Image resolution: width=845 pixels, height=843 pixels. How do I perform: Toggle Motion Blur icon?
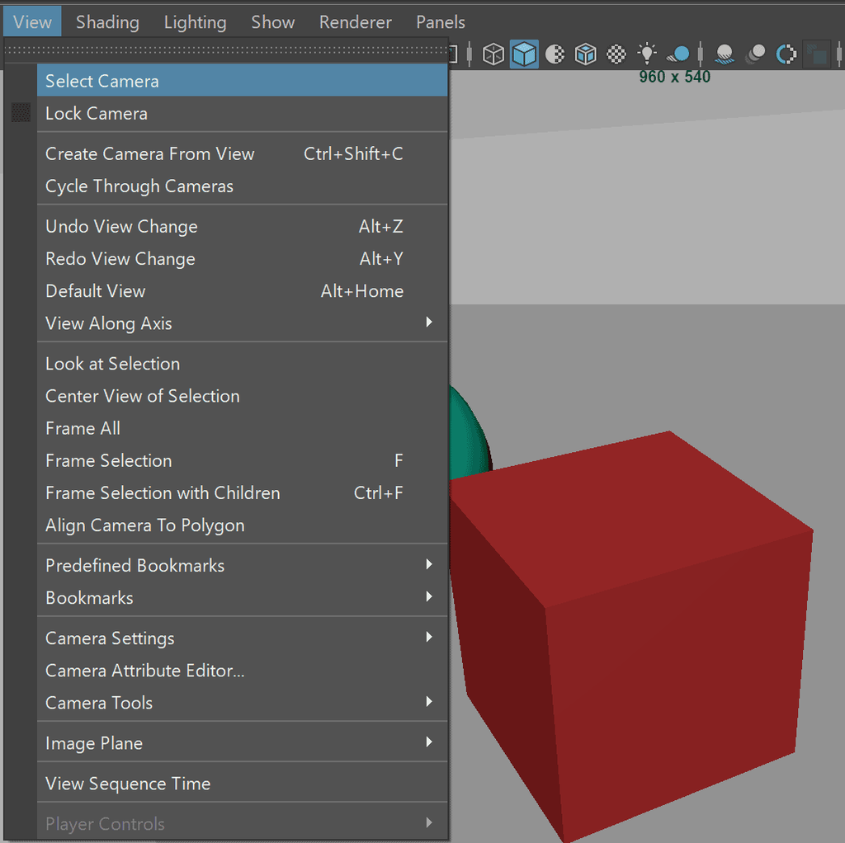tap(755, 54)
